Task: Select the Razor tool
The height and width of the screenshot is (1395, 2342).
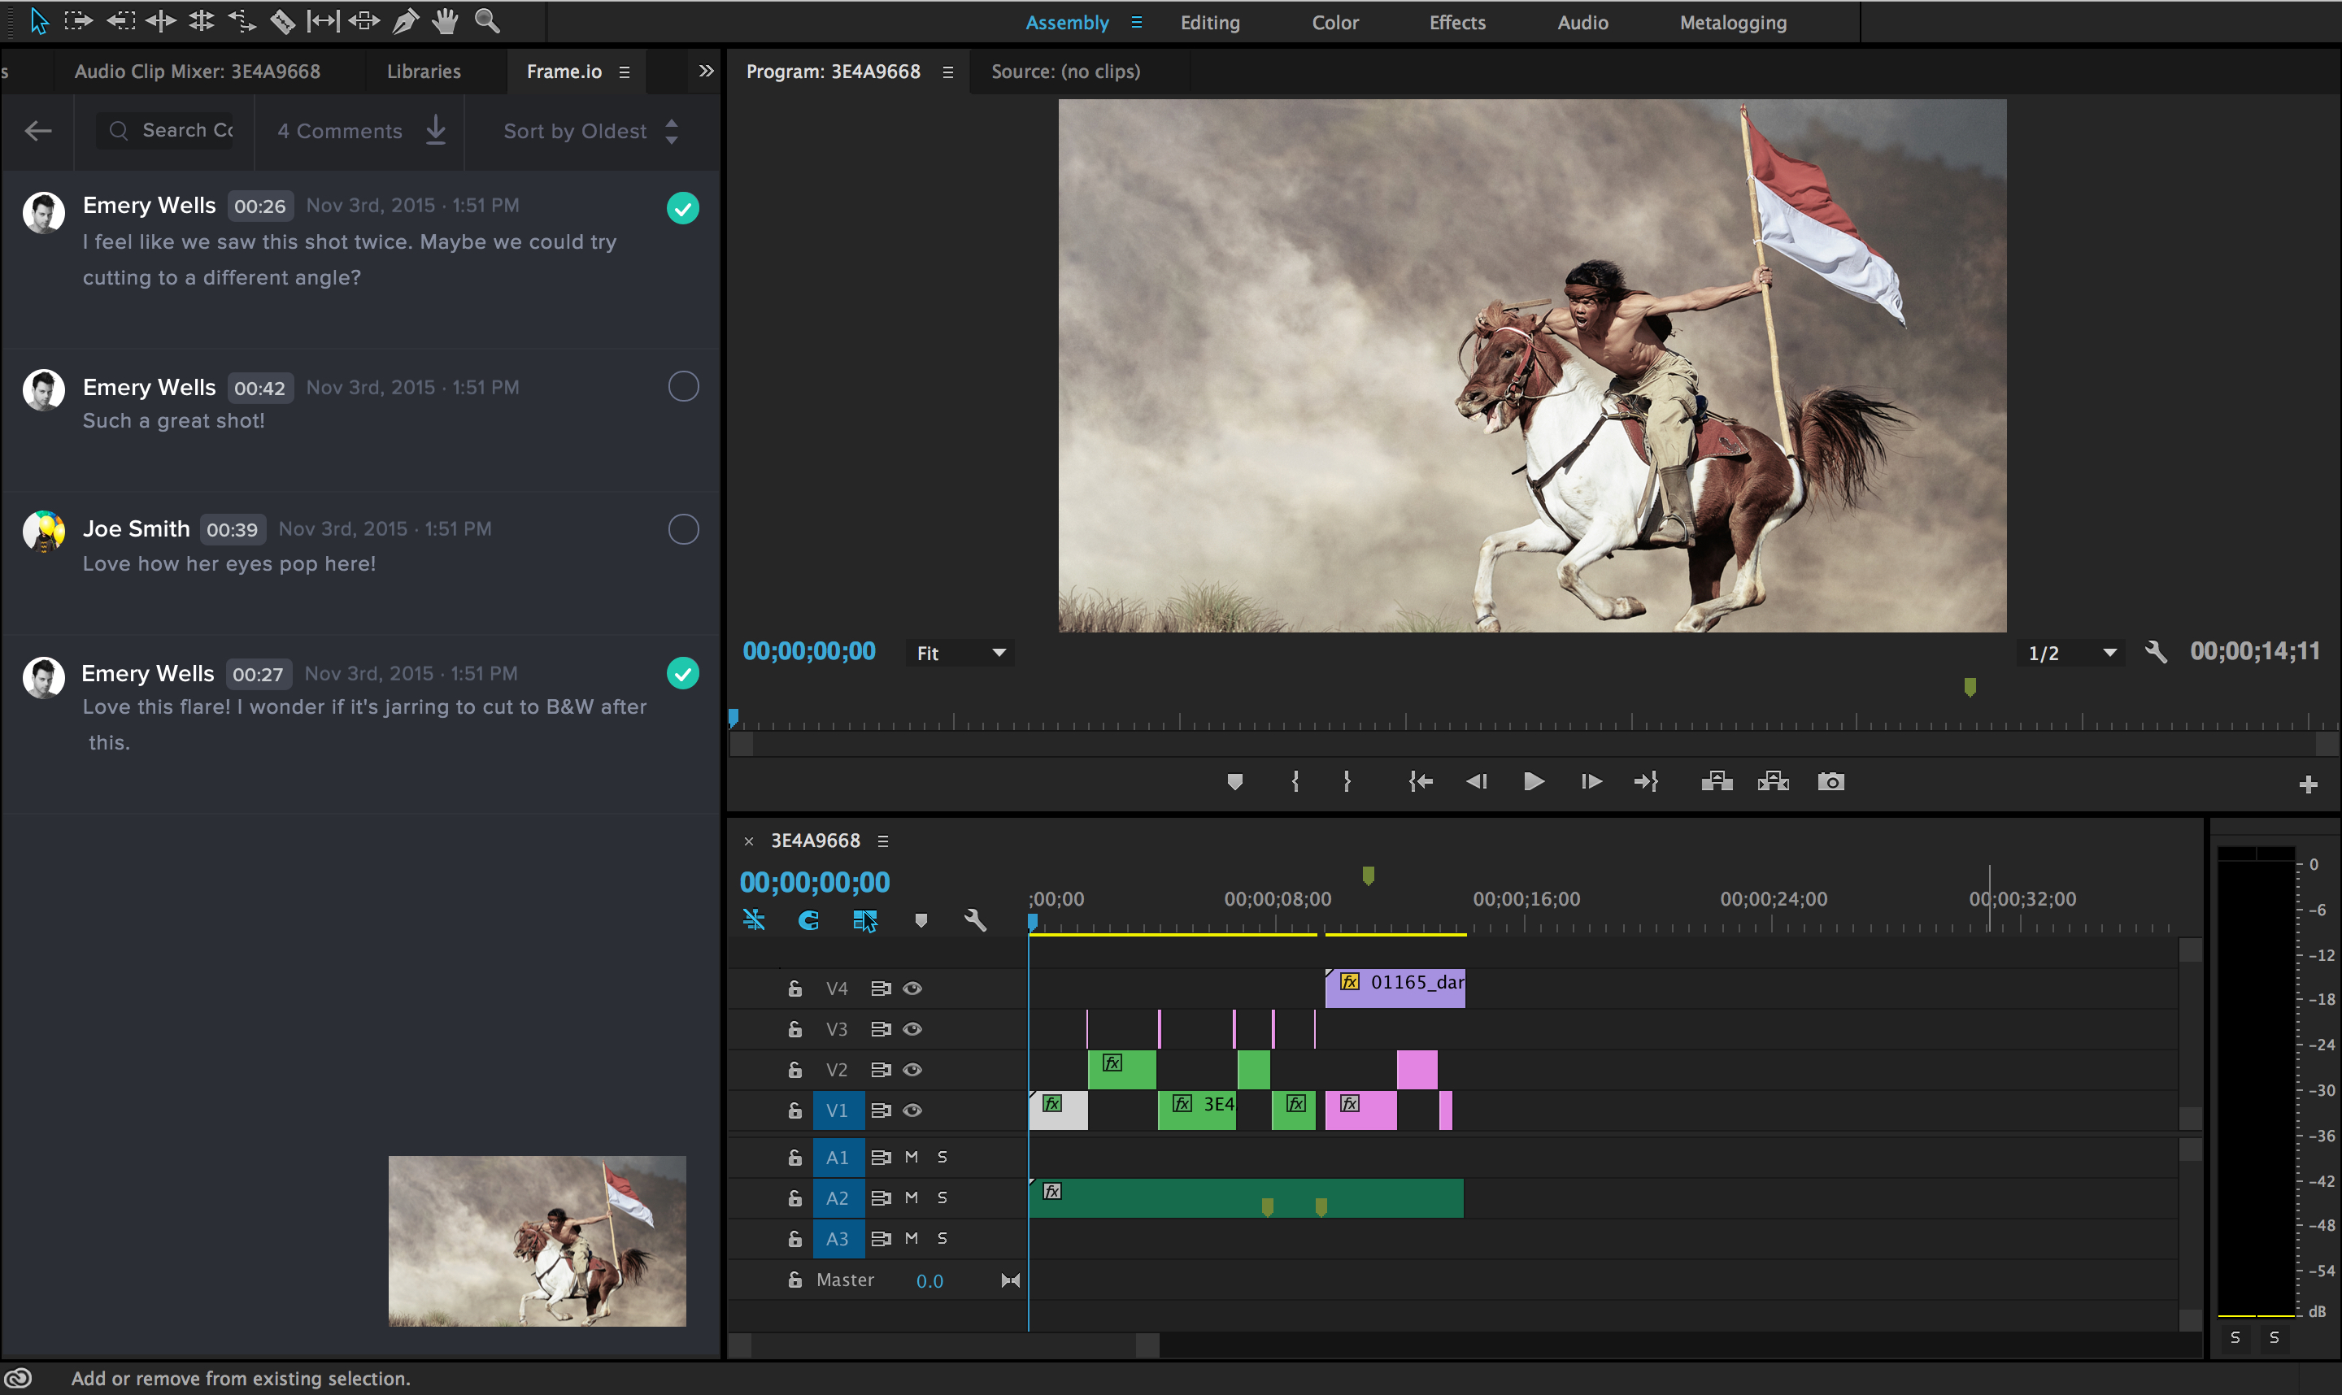Action: 283,20
